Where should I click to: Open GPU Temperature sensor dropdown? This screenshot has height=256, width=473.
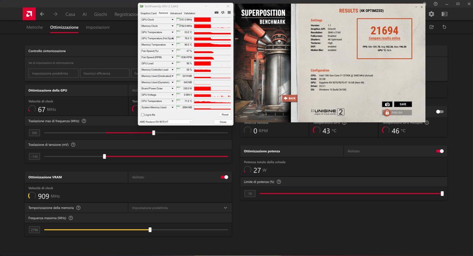172,32
